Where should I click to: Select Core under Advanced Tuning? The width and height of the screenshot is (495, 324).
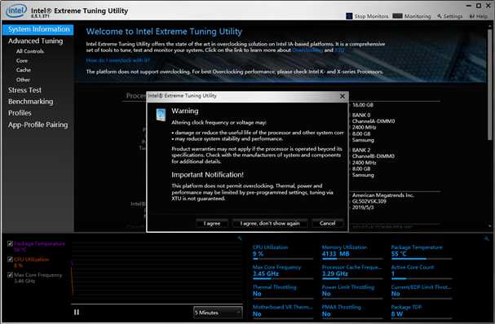tap(22, 60)
